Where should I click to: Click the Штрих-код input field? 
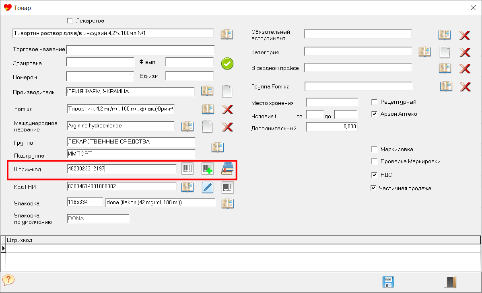[122, 169]
